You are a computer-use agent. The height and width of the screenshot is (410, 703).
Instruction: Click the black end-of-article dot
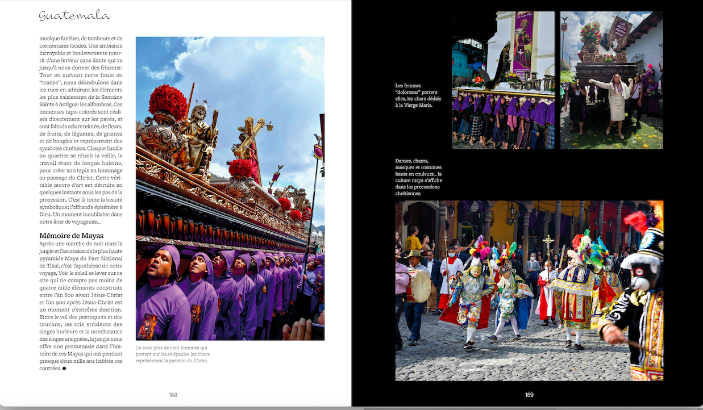click(x=64, y=369)
